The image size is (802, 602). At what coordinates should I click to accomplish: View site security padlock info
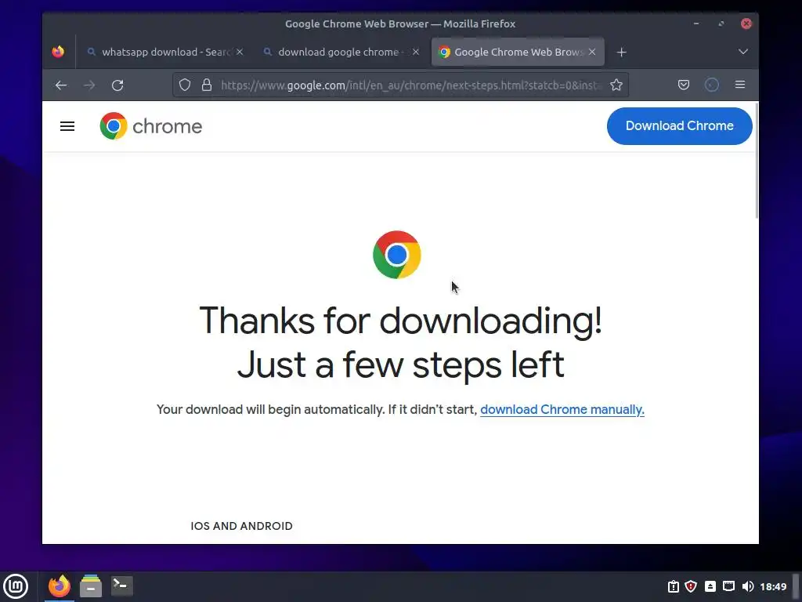coord(207,85)
